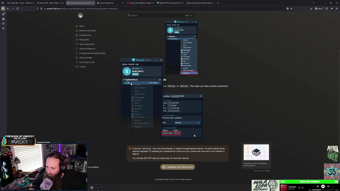
Task: Open Playing Fika sidebar page
Action: [84, 40]
